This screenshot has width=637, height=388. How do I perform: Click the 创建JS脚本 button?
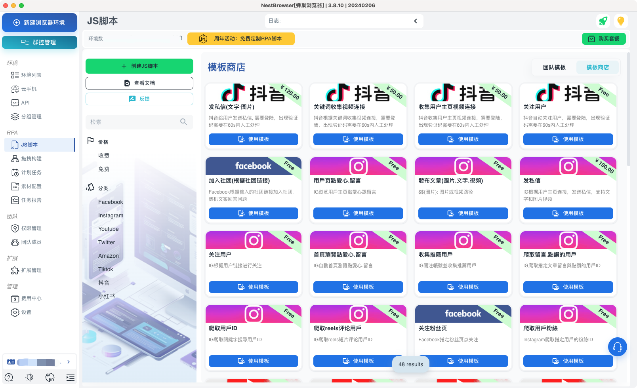[139, 66]
